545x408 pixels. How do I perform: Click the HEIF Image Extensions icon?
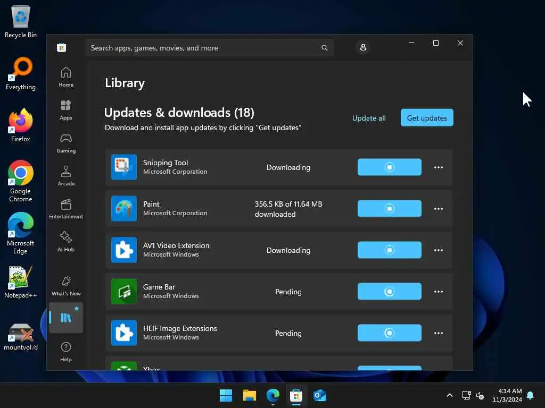coord(123,333)
